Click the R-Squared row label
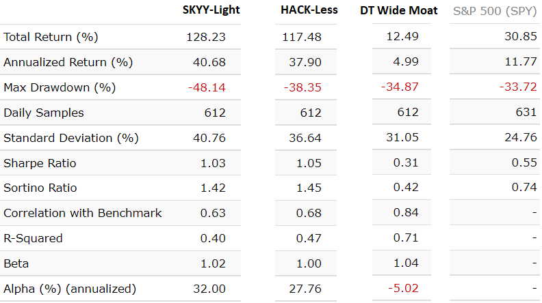Viewport: 542px width, 303px height. click(33, 238)
